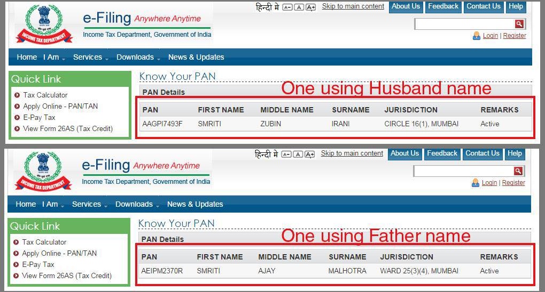This screenshot has width=545, height=292.
Task: Open About Us tab in top page
Action: coord(406,6)
